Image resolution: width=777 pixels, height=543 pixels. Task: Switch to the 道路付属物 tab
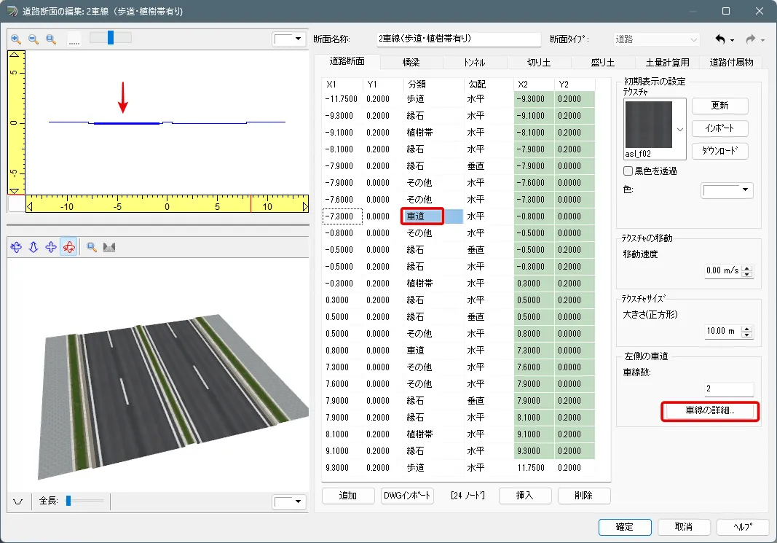730,63
